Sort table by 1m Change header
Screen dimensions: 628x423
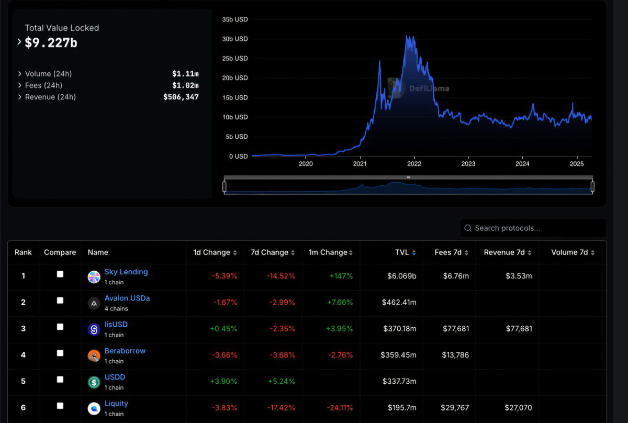click(330, 252)
